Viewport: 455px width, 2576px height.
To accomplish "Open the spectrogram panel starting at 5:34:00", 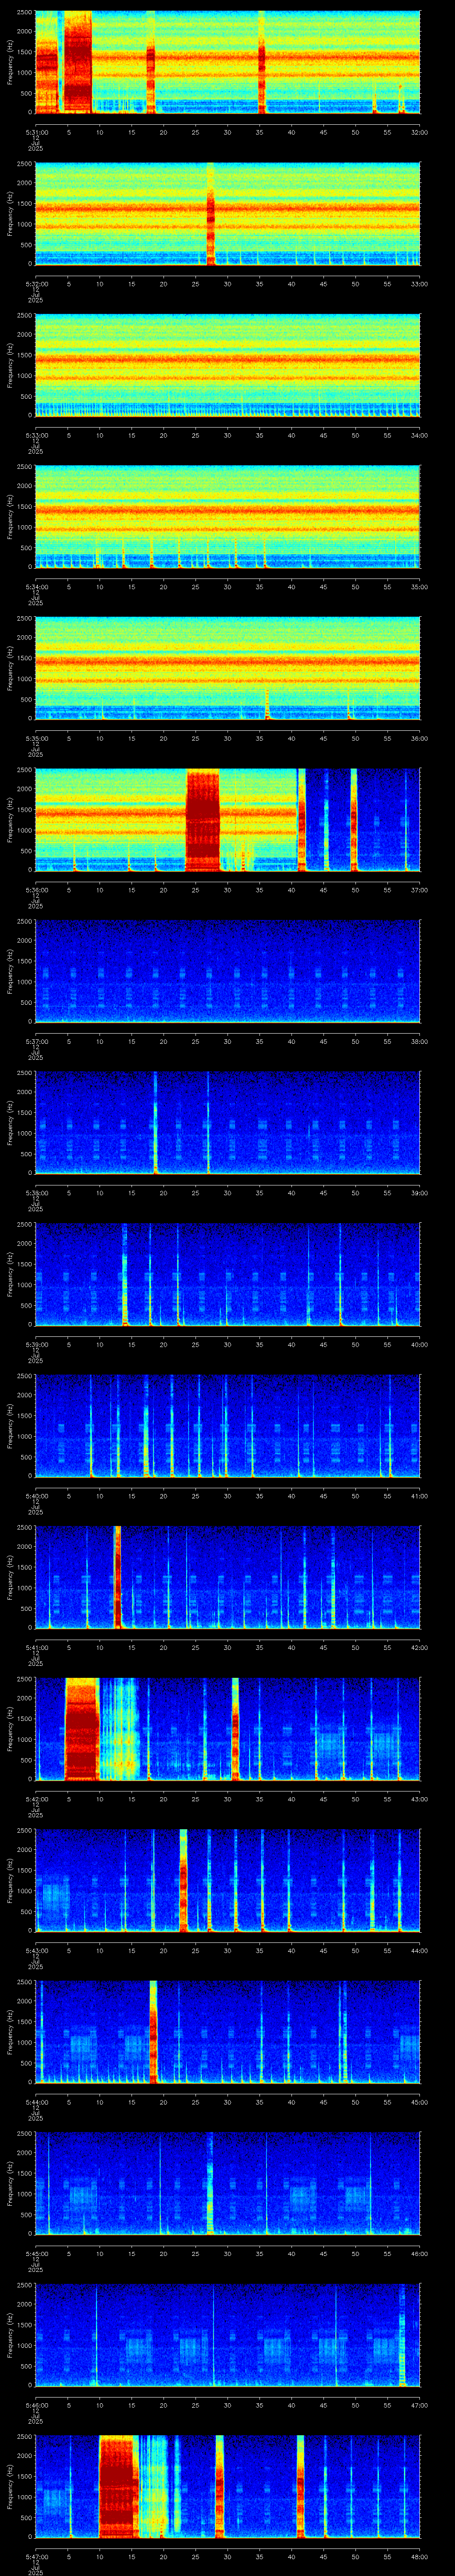I will point(227,517).
